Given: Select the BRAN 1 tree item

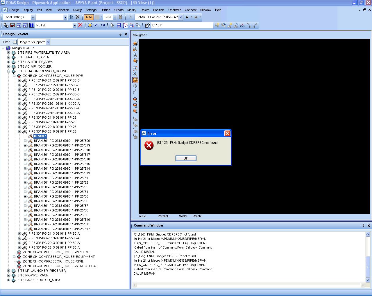Looking at the screenshot, I should point(40,136).
